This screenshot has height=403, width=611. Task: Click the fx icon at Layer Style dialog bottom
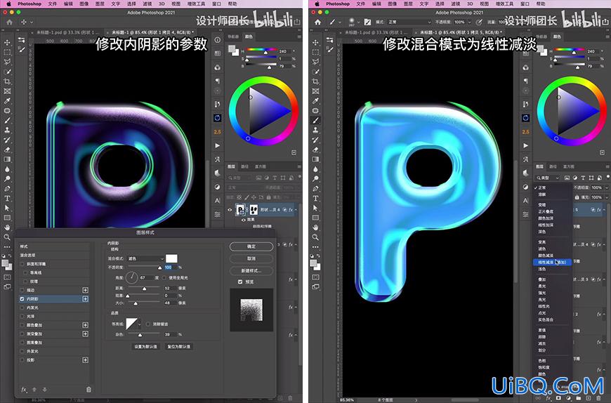coord(24,390)
